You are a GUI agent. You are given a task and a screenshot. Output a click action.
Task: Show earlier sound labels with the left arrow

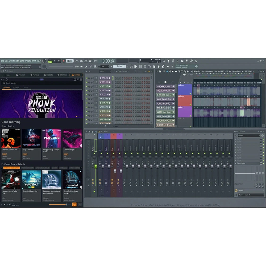2,168
